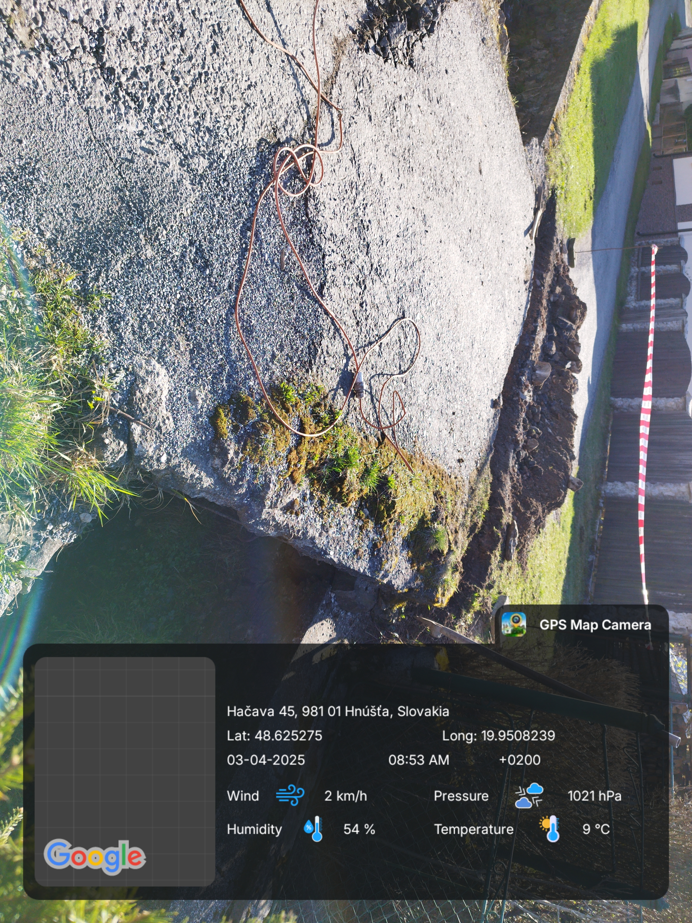Click the time '08:53 AM'
This screenshot has width=692, height=923.
pos(419,760)
